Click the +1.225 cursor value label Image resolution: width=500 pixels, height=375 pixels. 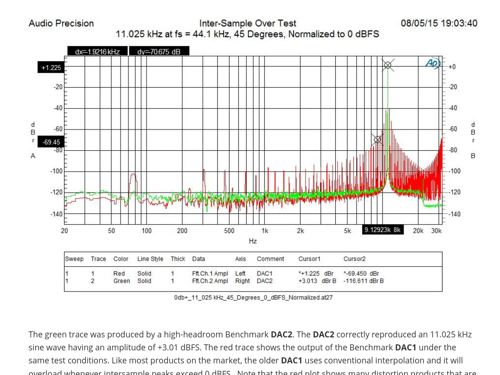click(51, 68)
